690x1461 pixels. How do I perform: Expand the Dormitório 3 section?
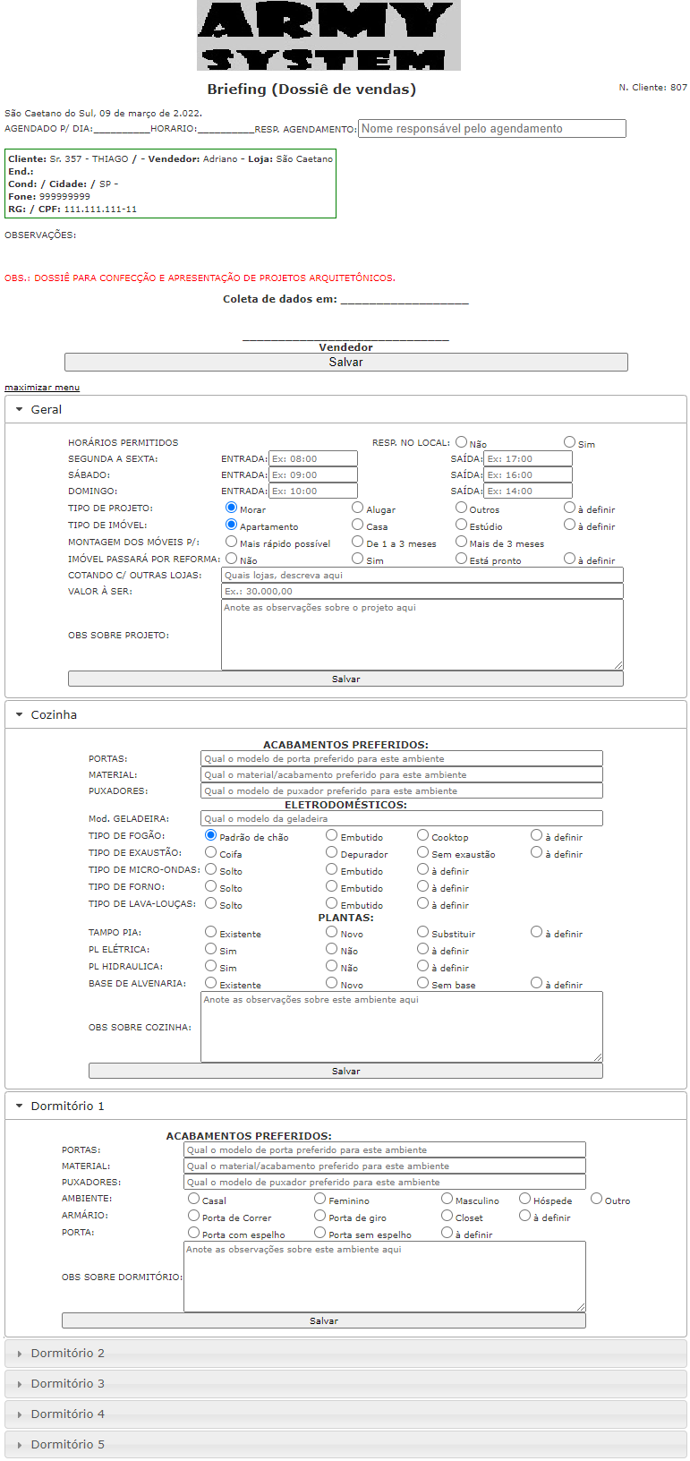click(345, 1383)
